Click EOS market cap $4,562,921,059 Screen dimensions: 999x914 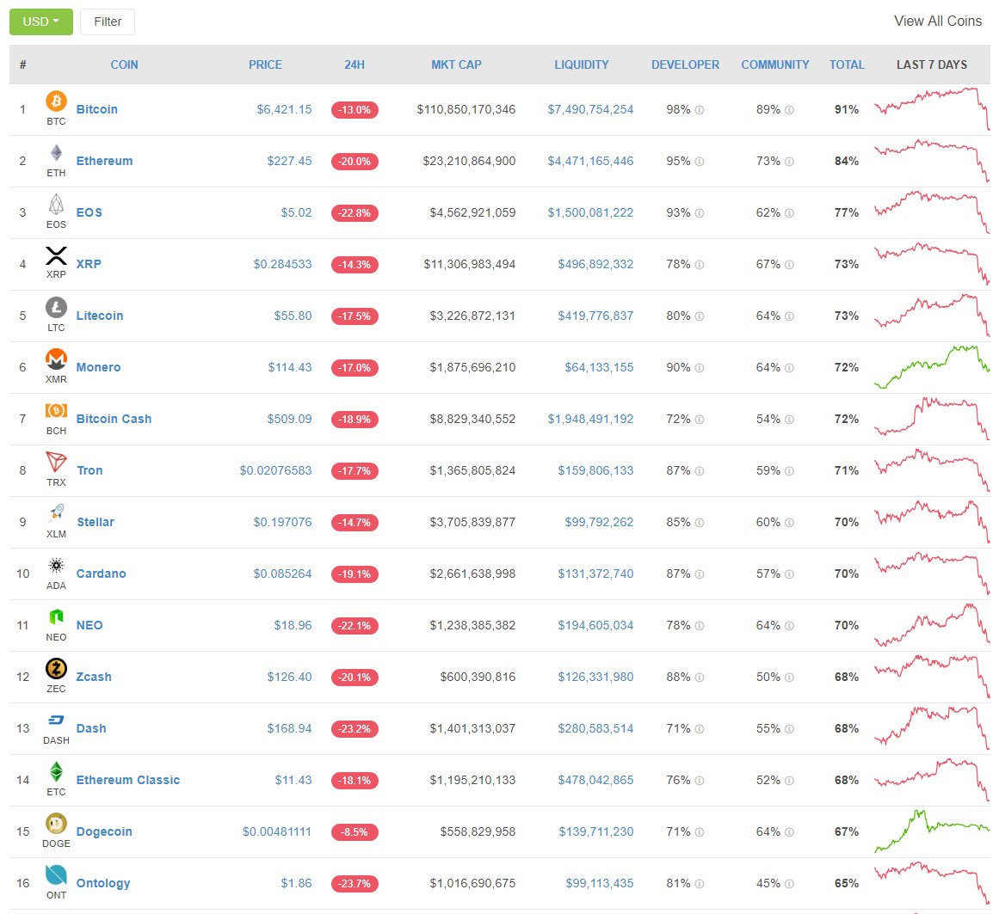pos(472,212)
